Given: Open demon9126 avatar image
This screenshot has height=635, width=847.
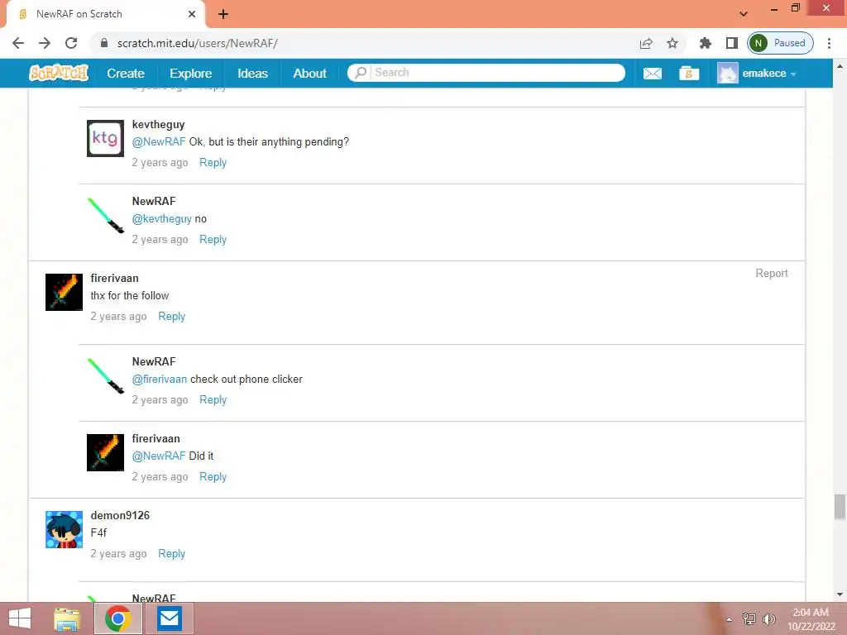Looking at the screenshot, I should click(64, 530).
